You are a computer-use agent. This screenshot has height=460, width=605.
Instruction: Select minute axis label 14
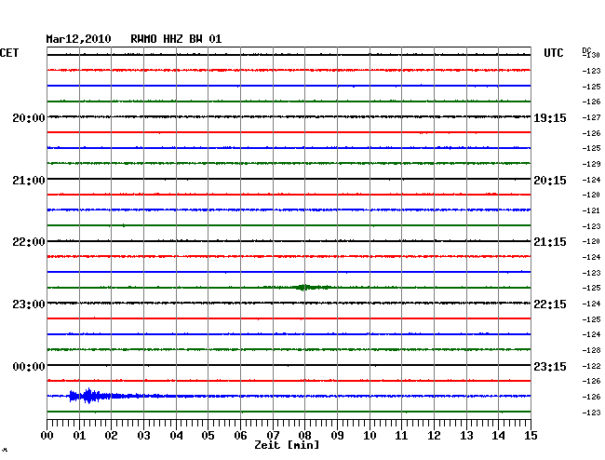pyautogui.click(x=498, y=436)
